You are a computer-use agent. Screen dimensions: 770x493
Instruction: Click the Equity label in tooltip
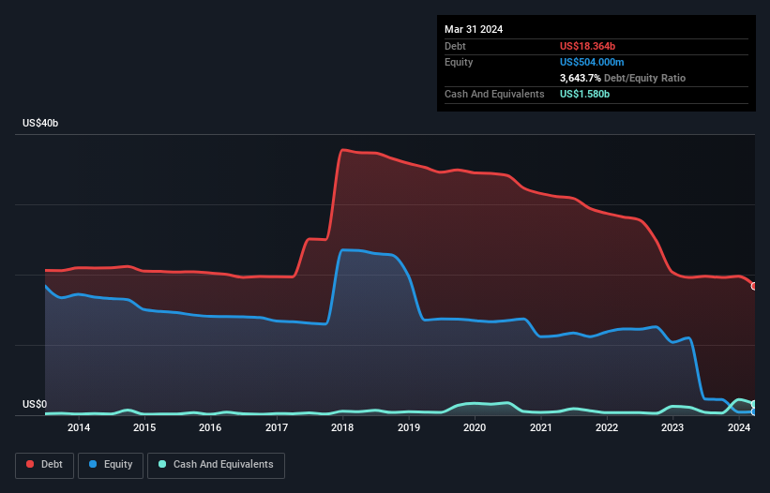point(459,62)
